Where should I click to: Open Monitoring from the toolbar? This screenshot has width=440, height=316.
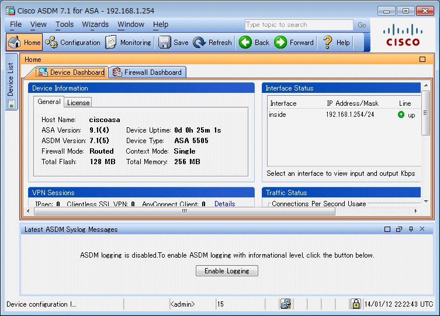coord(128,43)
